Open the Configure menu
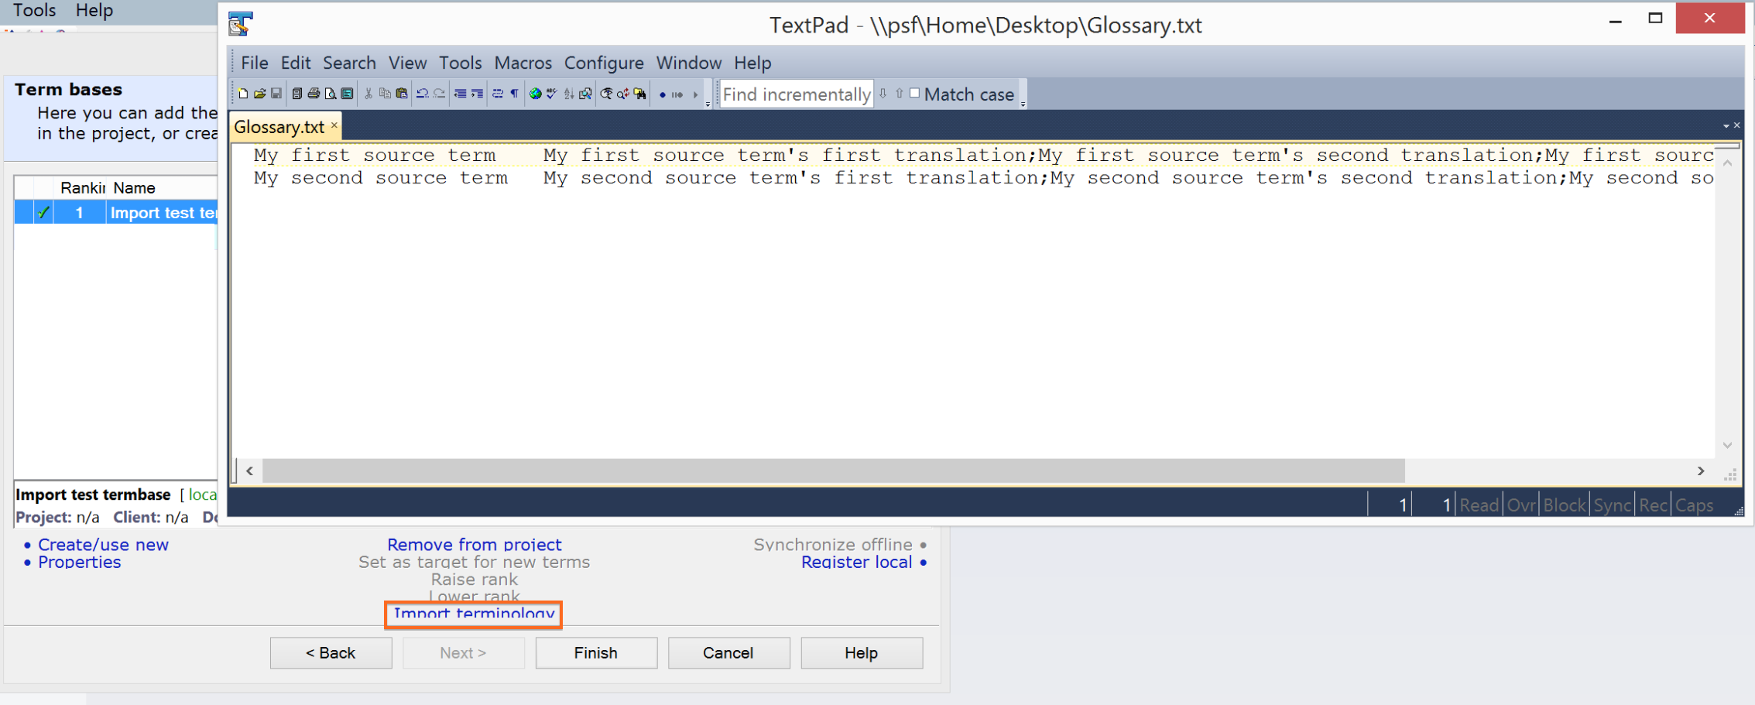Image resolution: width=1755 pixels, height=705 pixels. 603,63
